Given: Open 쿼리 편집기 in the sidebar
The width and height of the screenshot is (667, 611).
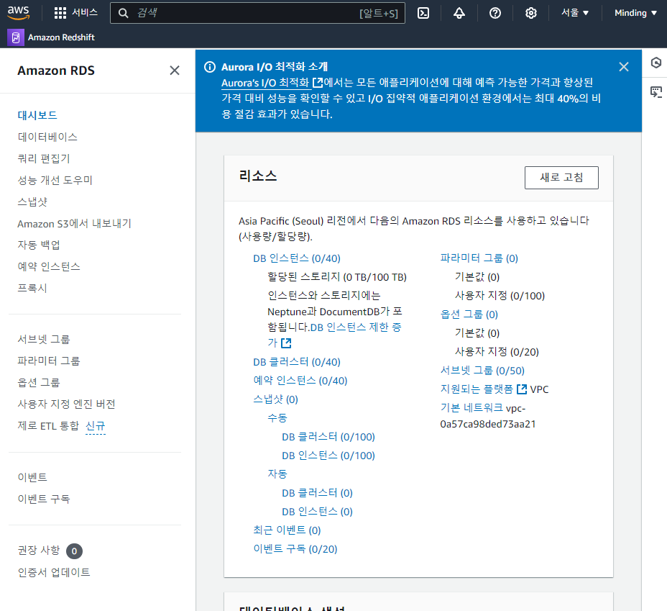Looking at the screenshot, I should (44, 158).
